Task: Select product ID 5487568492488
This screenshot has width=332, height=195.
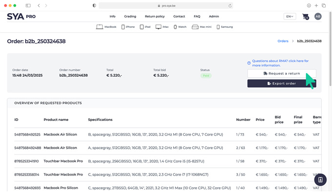Action: 27,148
